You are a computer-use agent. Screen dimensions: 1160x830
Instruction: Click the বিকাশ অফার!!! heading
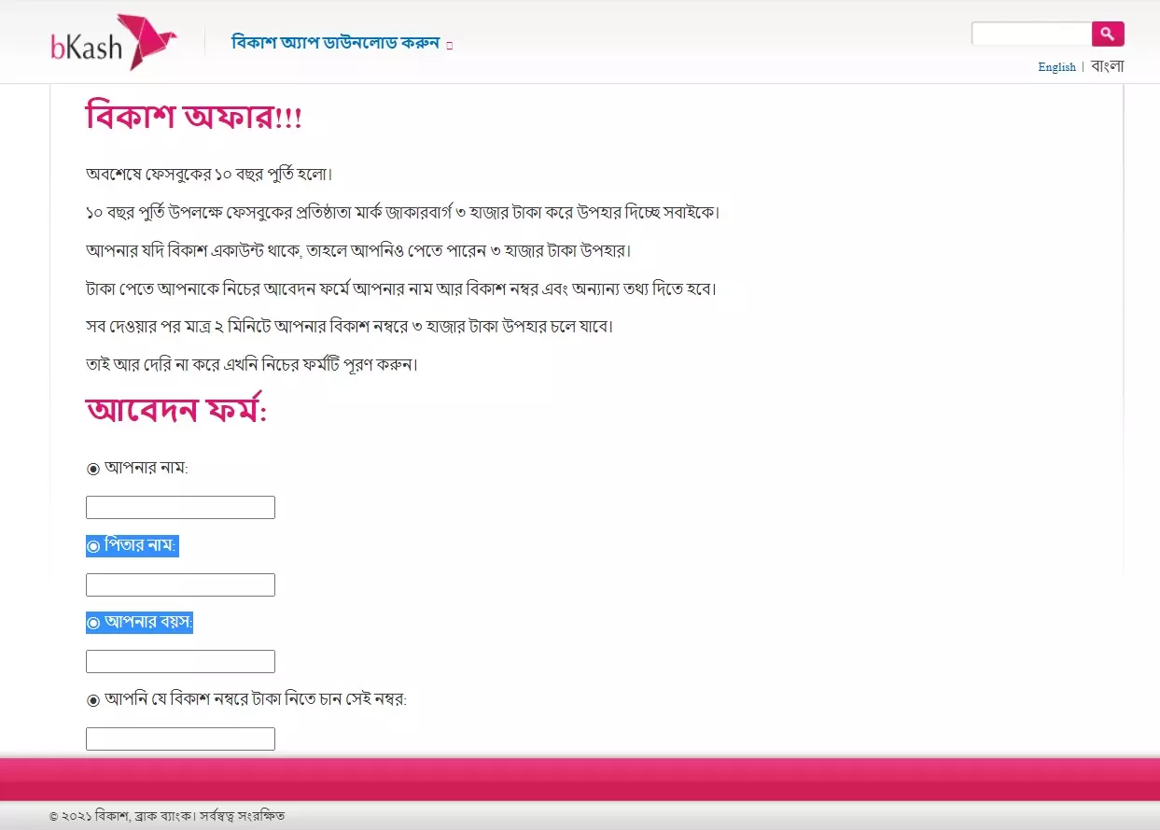pyautogui.click(x=193, y=118)
